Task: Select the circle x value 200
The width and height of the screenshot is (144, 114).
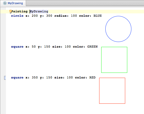Action: pyautogui.click(x=35, y=16)
